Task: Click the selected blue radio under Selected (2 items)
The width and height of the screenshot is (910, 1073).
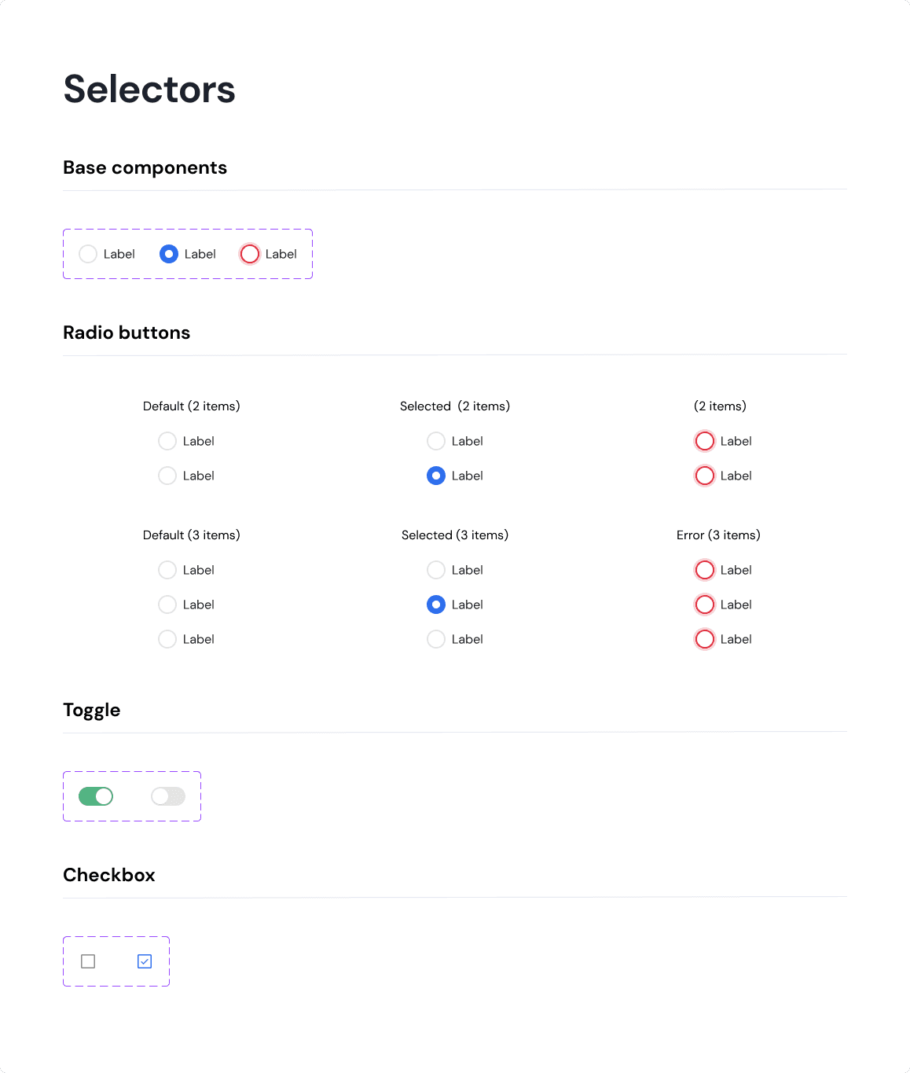Action: [x=436, y=476]
